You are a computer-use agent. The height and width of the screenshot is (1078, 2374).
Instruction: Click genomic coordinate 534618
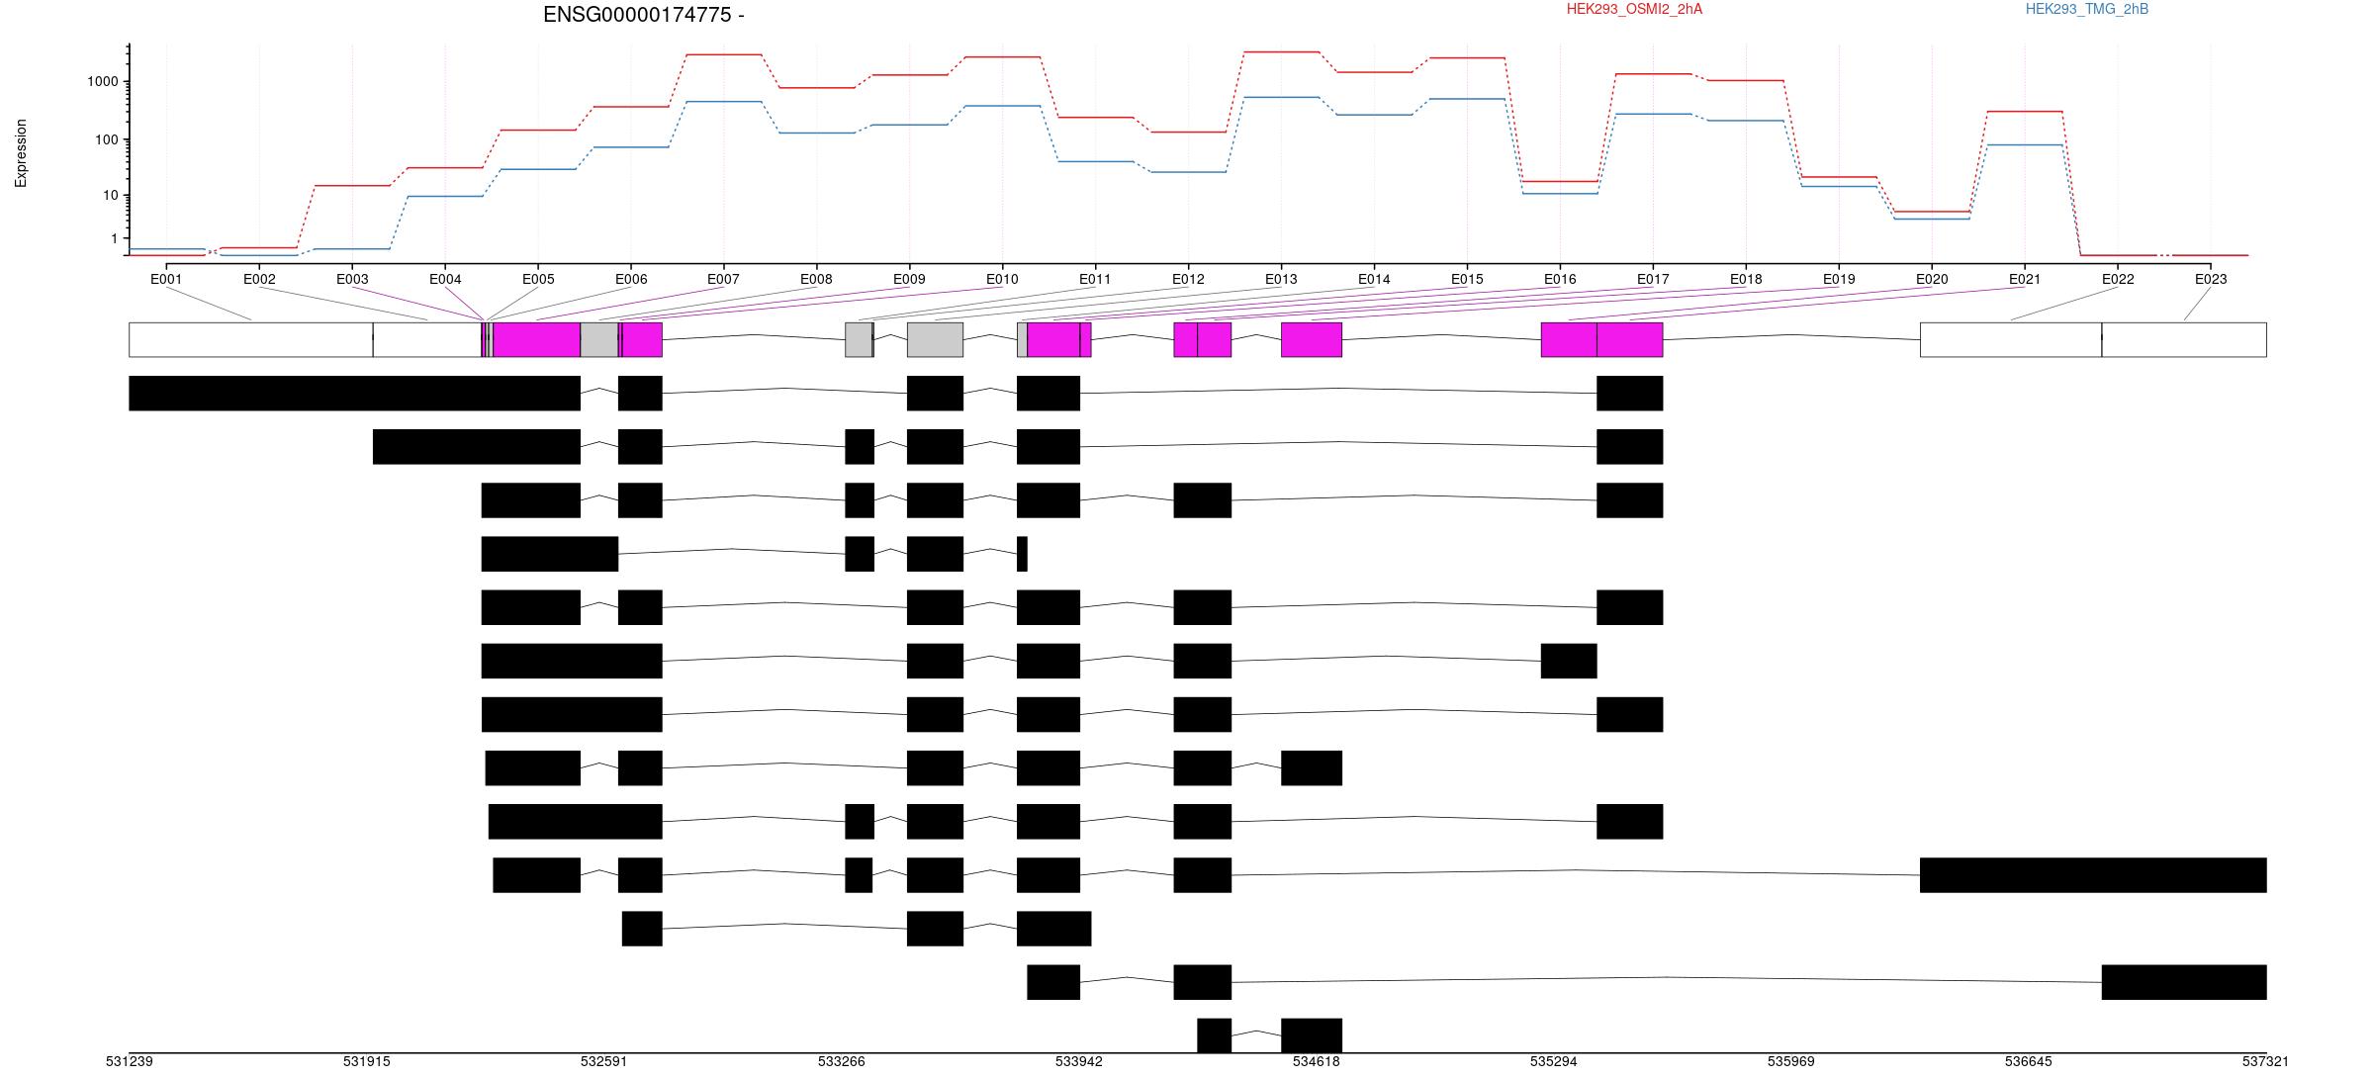pos(1317,1061)
